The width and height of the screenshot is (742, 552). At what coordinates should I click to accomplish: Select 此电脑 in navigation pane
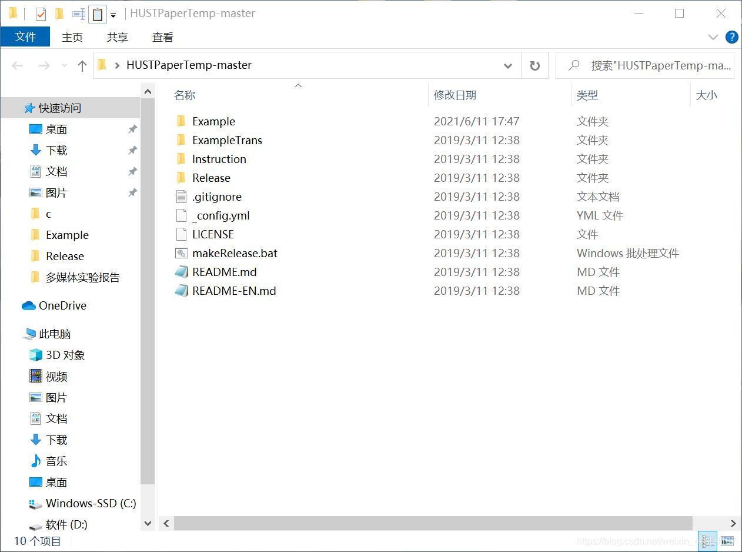click(46, 334)
